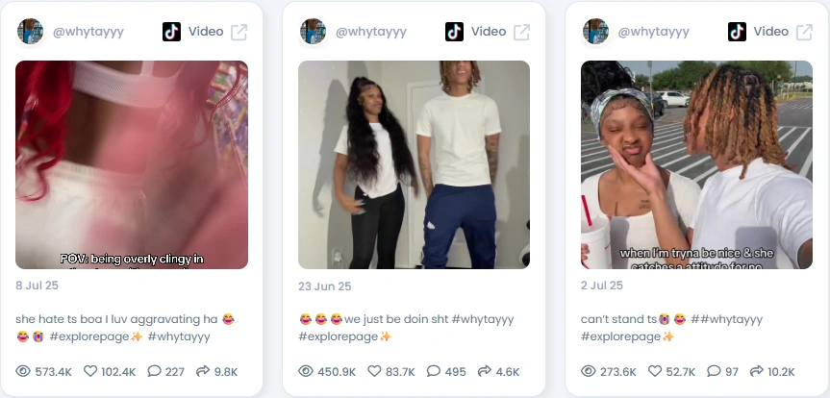Click @whytayyy username on middle card
The image size is (830, 398).
click(371, 32)
